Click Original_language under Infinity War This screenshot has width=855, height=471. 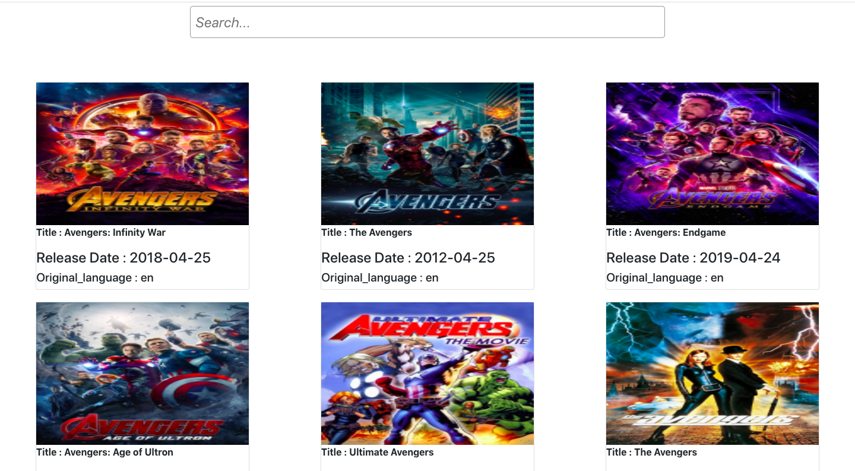point(95,278)
